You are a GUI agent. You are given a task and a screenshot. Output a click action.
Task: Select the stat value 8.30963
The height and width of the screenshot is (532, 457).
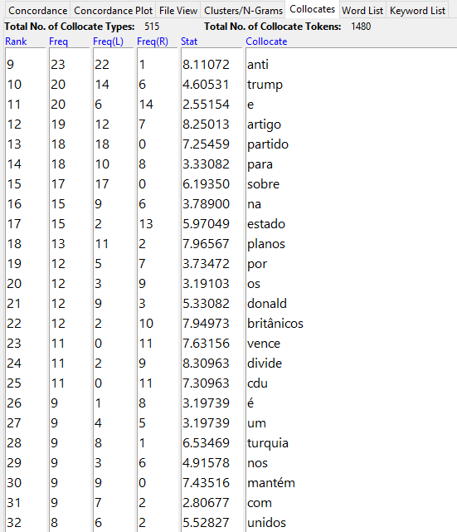(x=206, y=364)
